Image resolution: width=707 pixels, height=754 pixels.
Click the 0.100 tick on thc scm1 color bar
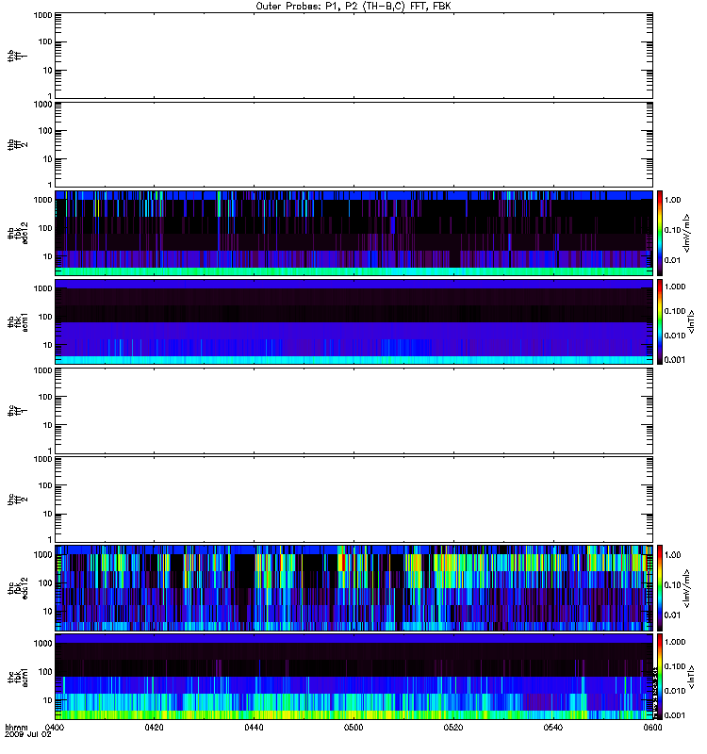[x=675, y=666]
